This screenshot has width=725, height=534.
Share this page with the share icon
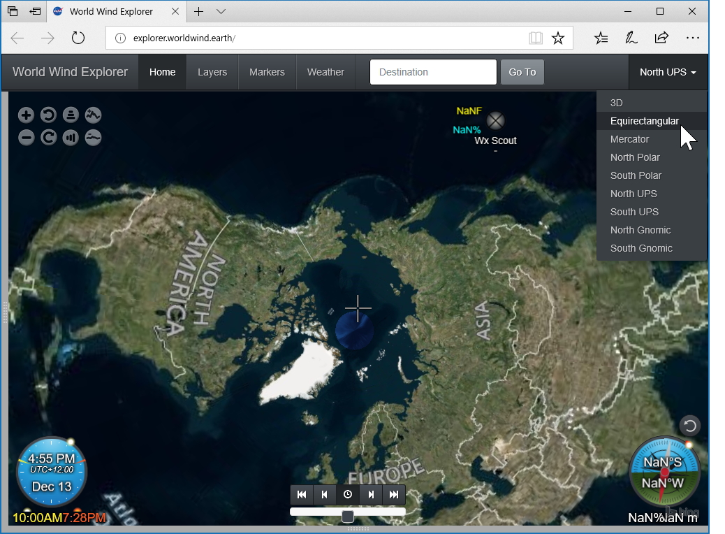pos(661,38)
